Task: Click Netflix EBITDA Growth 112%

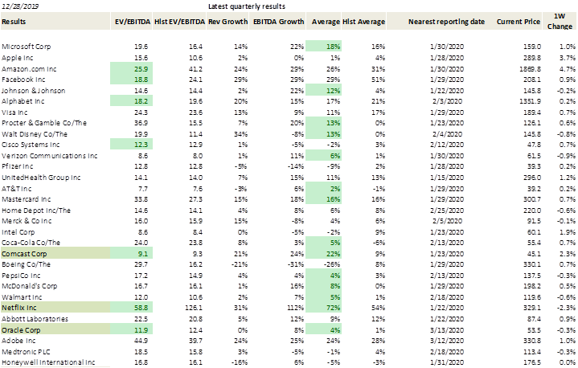Action: point(296,308)
